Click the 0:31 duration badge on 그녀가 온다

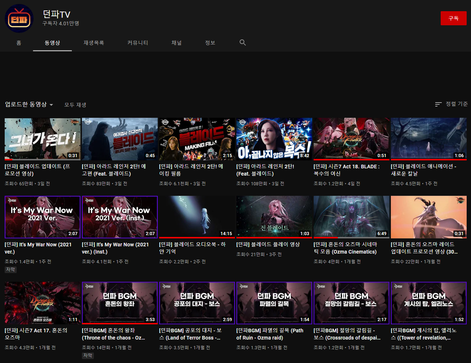(x=73, y=156)
